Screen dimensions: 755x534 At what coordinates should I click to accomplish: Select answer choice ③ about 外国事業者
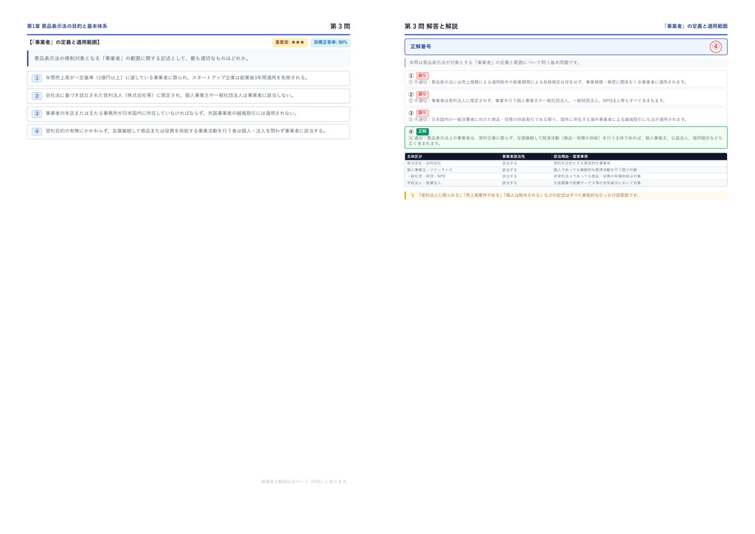coord(188,114)
